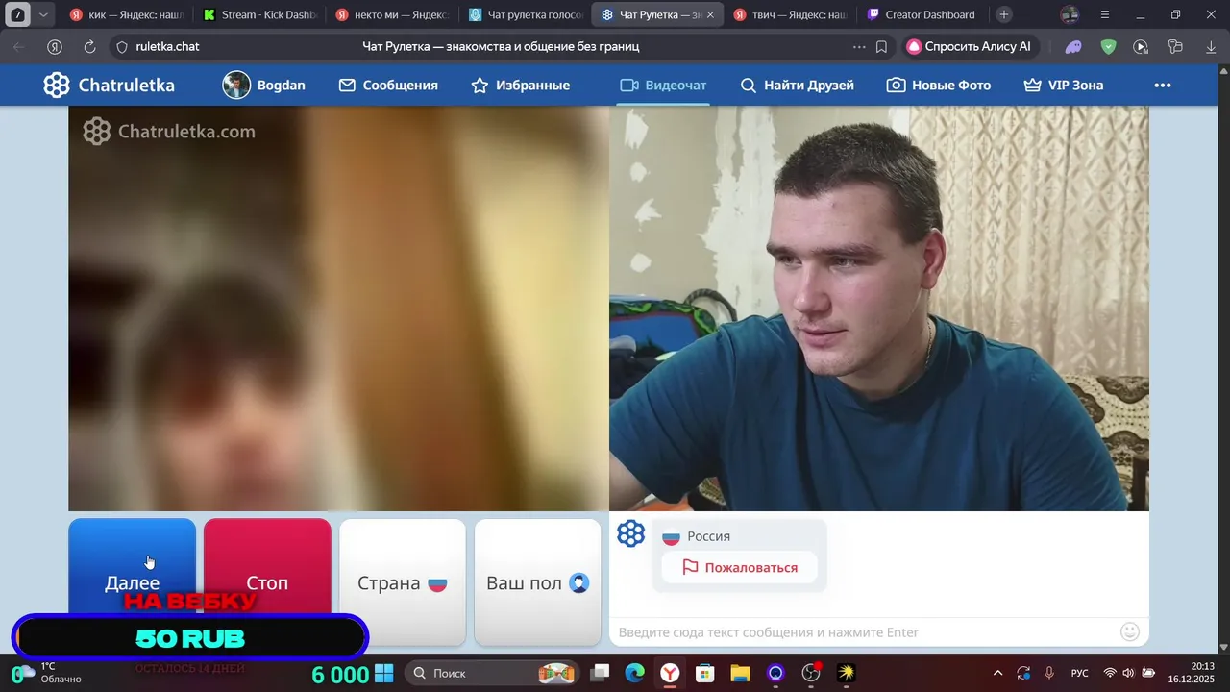Open Microsoft Store from taskbar
The image size is (1230, 692).
(x=705, y=673)
